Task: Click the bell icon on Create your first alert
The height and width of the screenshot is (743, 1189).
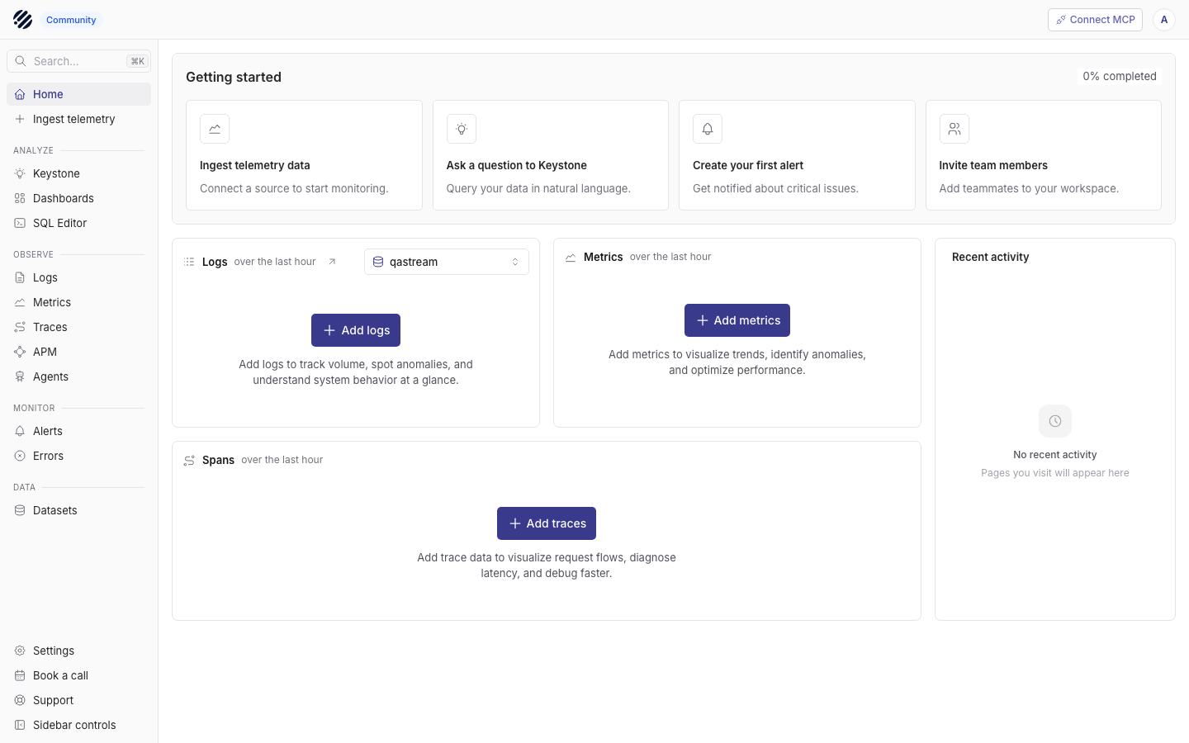Action: 708,129
